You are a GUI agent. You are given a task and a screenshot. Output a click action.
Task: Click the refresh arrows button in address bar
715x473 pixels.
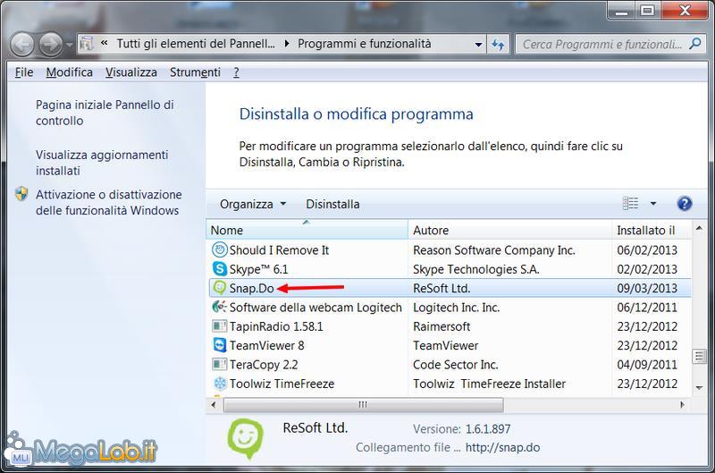(498, 44)
